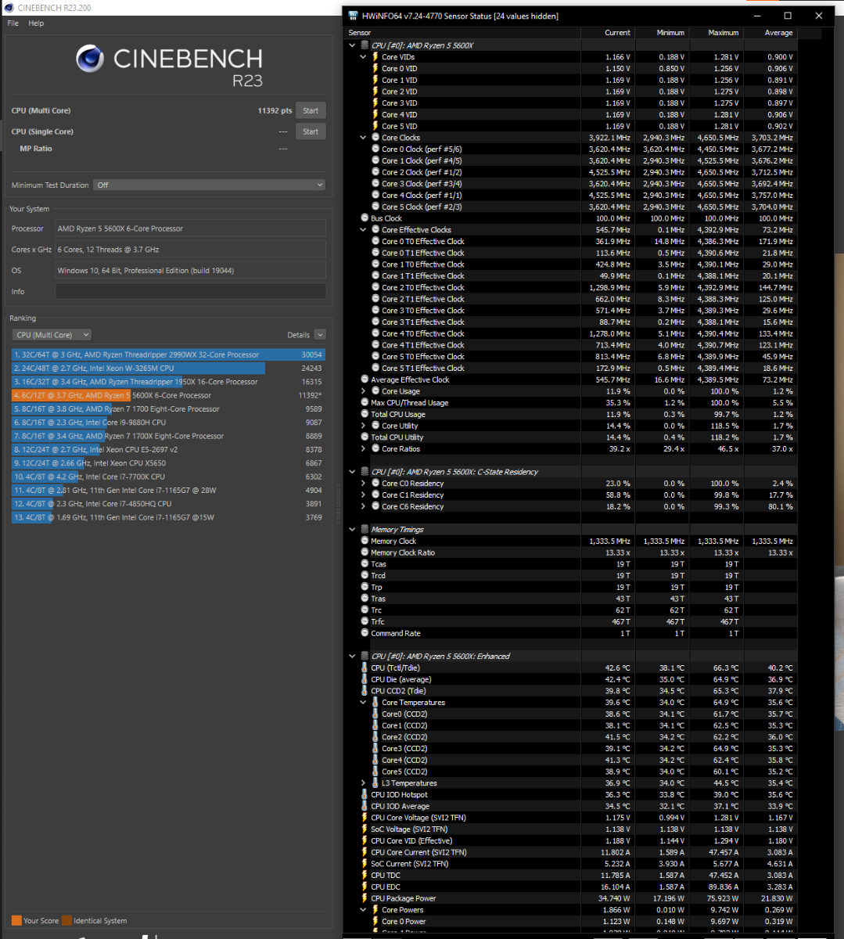Viewport: 844px width, 939px height.
Task: Start the CPU Multi Core test
Action: [x=311, y=110]
